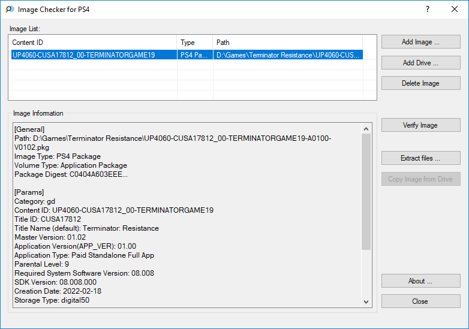This screenshot has height=329, width=469.
Task: Click the Close button at bottom right
Action: point(420,301)
